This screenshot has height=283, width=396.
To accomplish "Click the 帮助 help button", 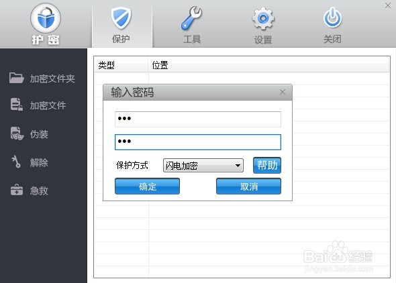I will (267, 166).
